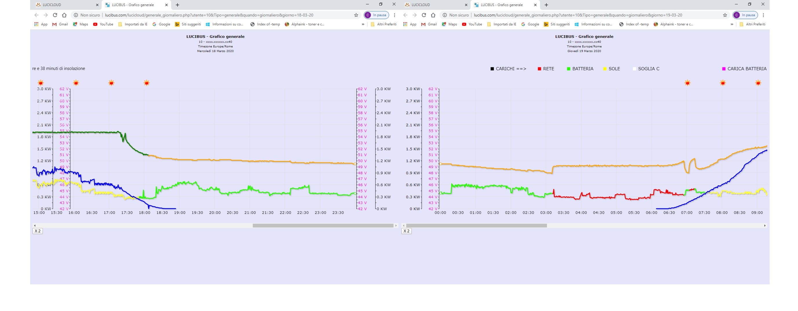
Task: Open the Gmail bookmark in the left window
Action: 60,24
